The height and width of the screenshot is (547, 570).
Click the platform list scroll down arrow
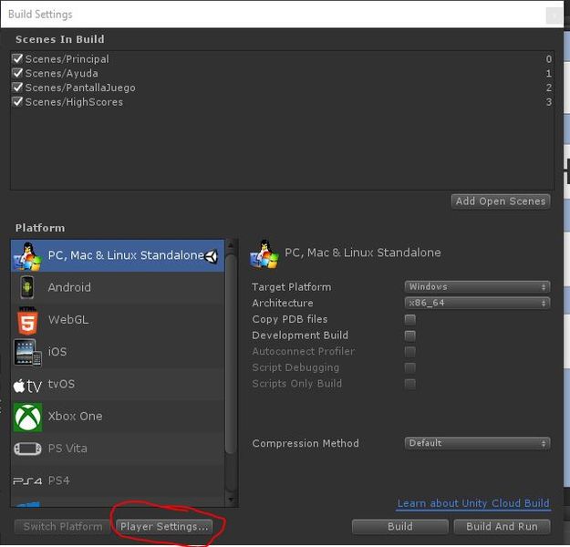point(231,501)
